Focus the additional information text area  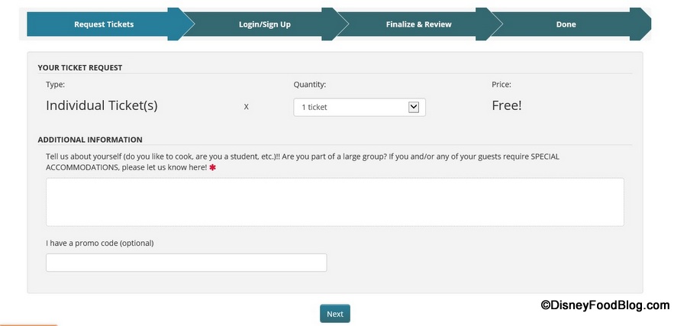click(334, 202)
